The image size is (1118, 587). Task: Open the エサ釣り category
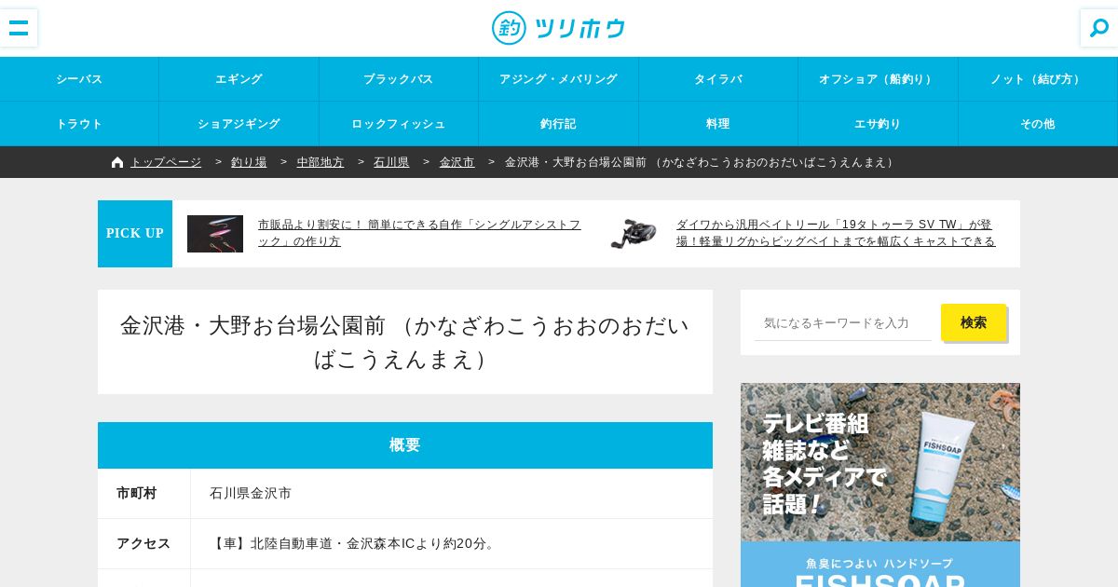click(879, 124)
